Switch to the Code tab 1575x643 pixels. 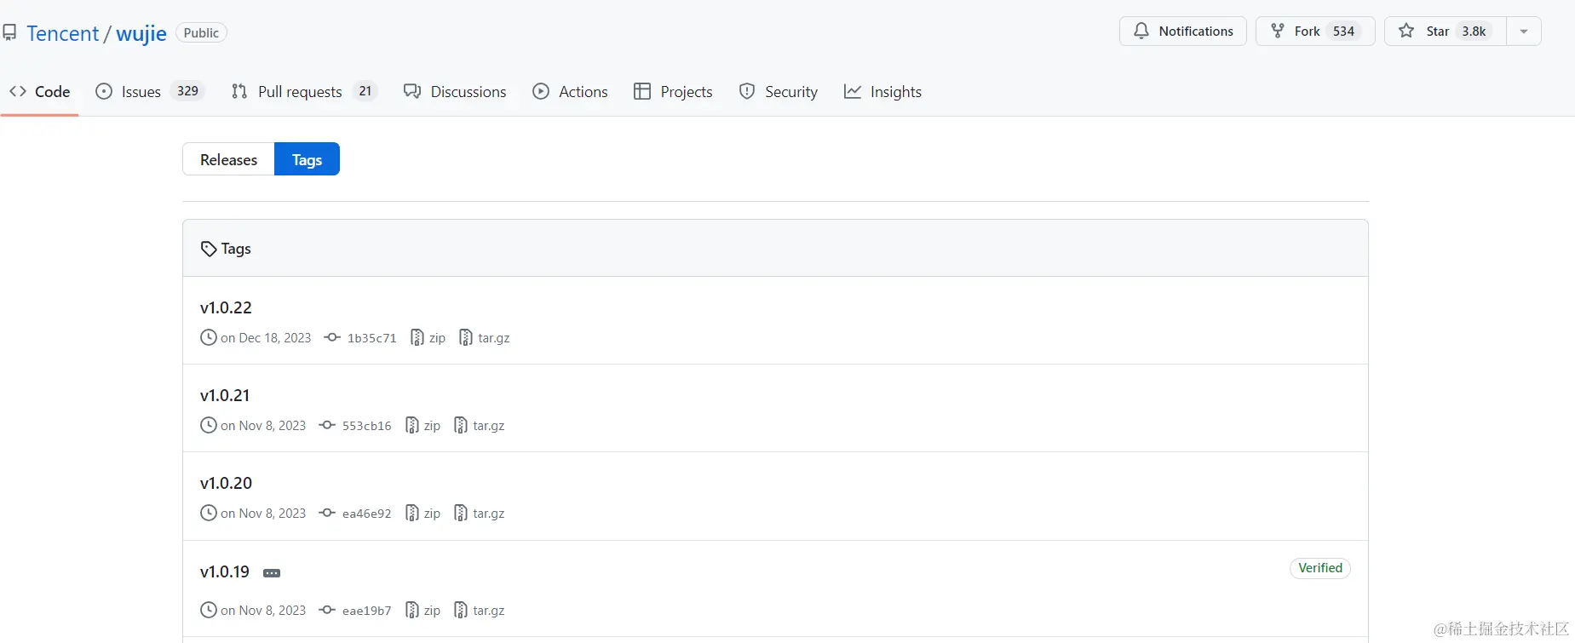39,91
